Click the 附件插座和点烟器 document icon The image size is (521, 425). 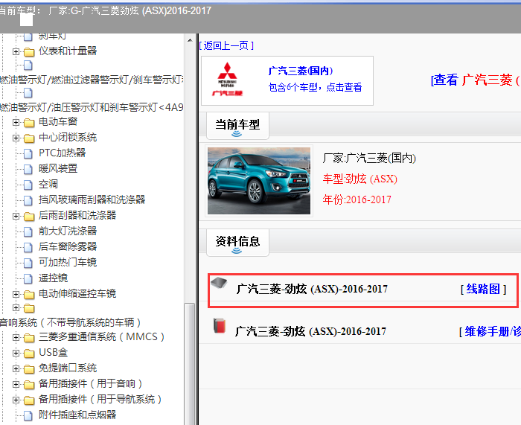click(x=28, y=415)
